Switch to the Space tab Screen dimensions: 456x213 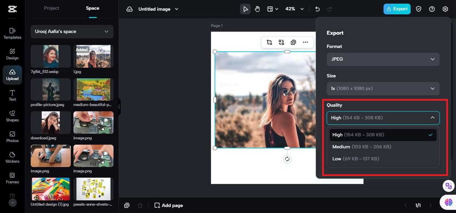[93, 8]
